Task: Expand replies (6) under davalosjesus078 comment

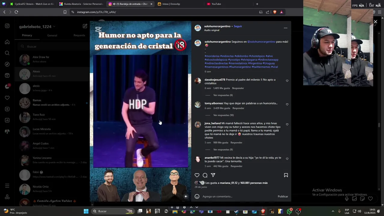Action: click(x=223, y=95)
